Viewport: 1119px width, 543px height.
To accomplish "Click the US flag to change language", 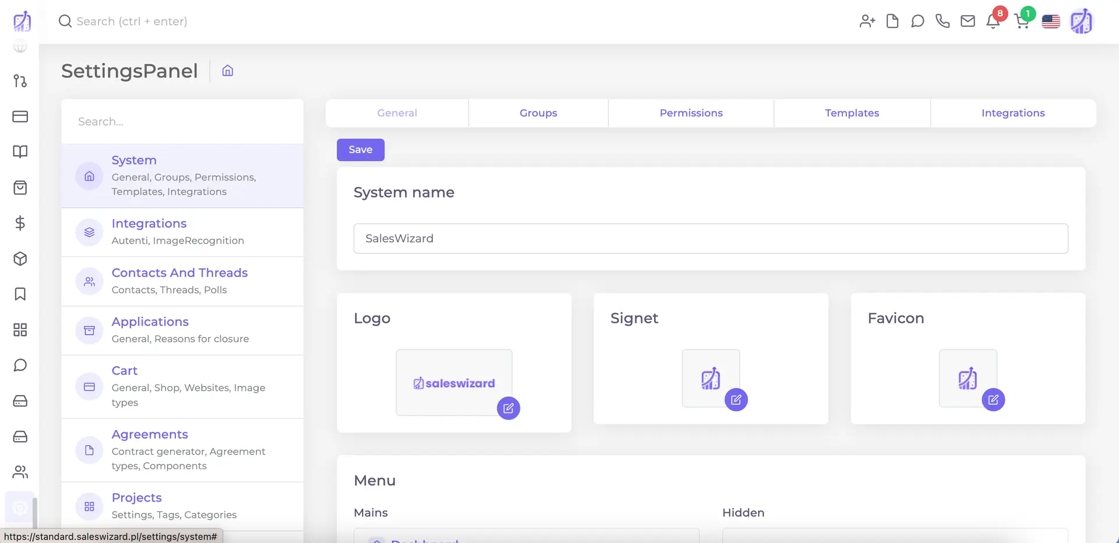I will coord(1051,20).
